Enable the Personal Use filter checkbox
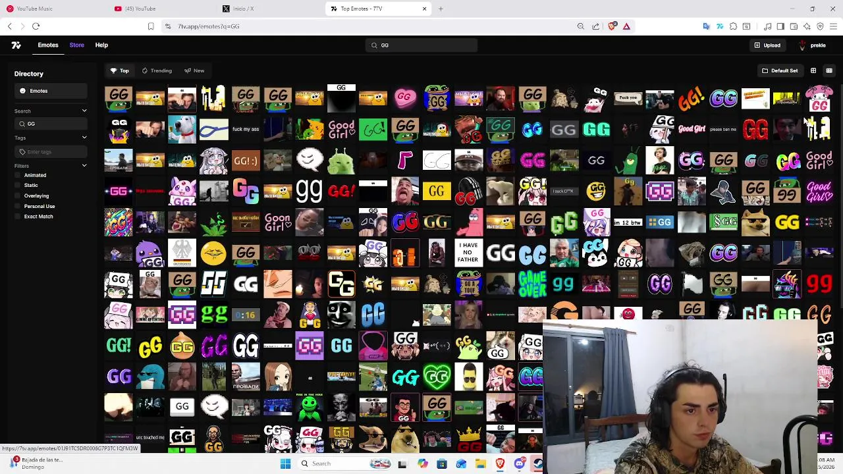 (18, 206)
